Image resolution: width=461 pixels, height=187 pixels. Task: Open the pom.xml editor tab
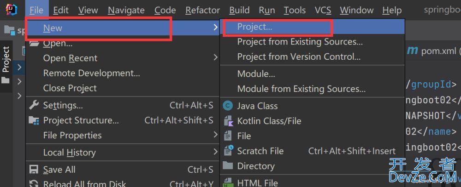(433, 51)
